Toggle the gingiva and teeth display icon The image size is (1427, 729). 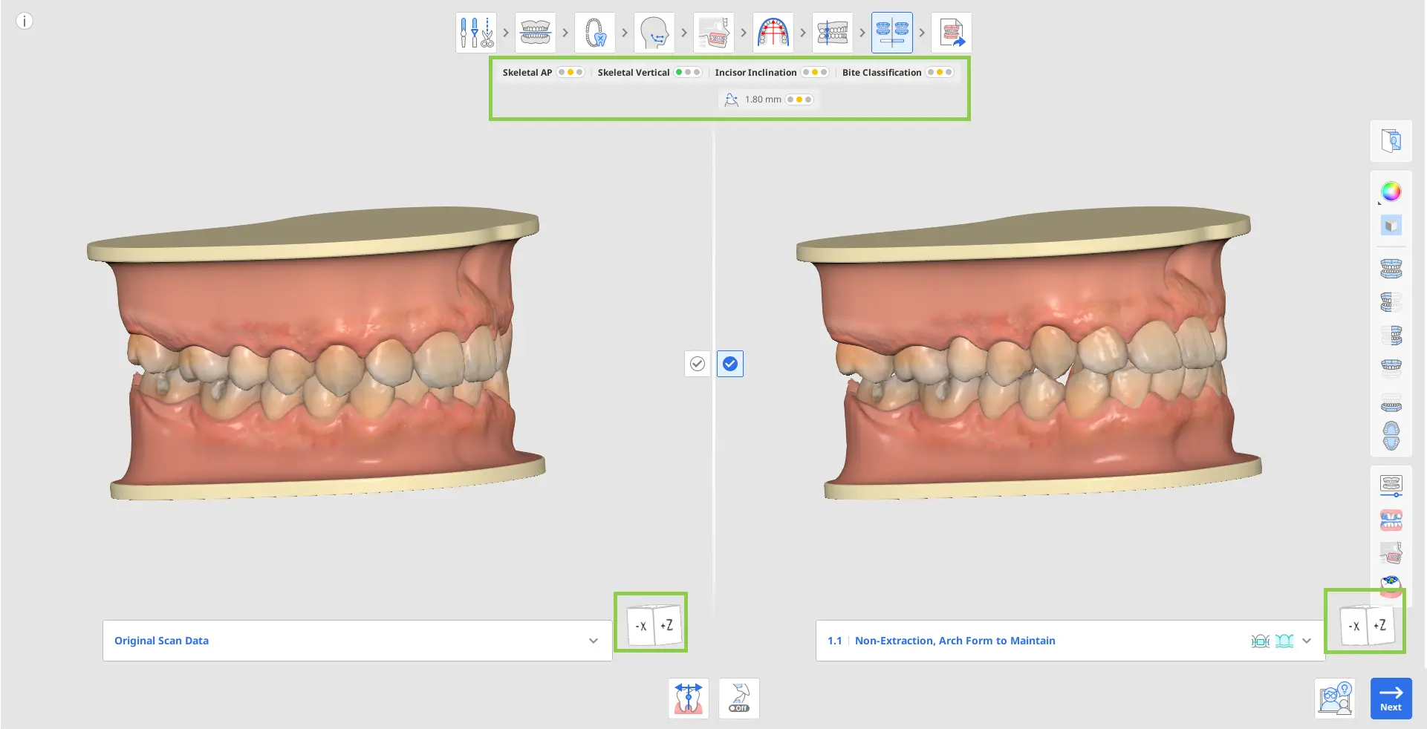tap(1391, 520)
